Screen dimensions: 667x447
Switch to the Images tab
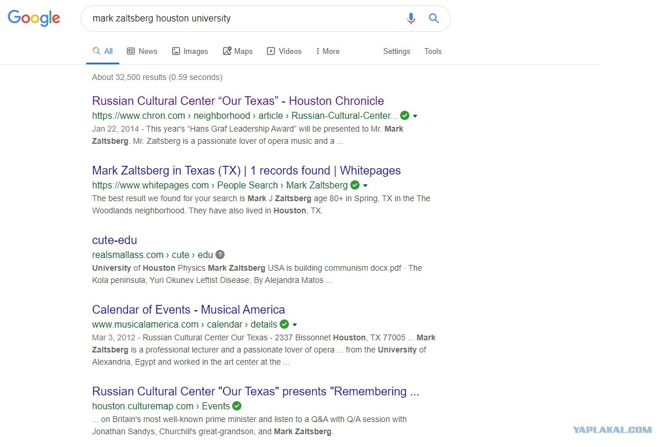(190, 51)
